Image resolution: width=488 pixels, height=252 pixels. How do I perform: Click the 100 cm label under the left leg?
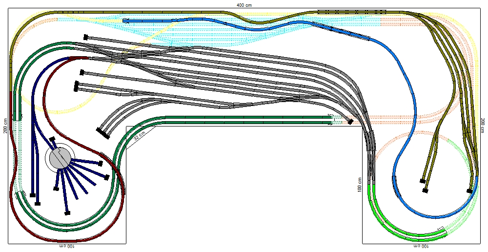tap(67, 247)
